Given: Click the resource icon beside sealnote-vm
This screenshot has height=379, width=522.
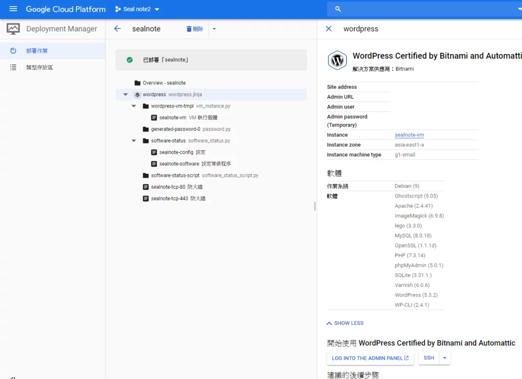Looking at the screenshot, I should tap(154, 118).
